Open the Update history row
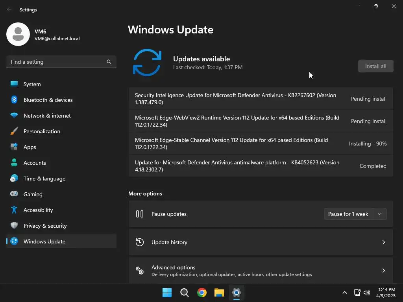Image resolution: width=403 pixels, height=302 pixels. pyautogui.click(x=261, y=242)
